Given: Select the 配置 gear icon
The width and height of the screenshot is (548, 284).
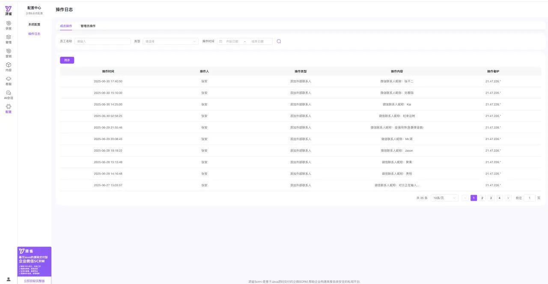Looking at the screenshot, I should click(9, 106).
